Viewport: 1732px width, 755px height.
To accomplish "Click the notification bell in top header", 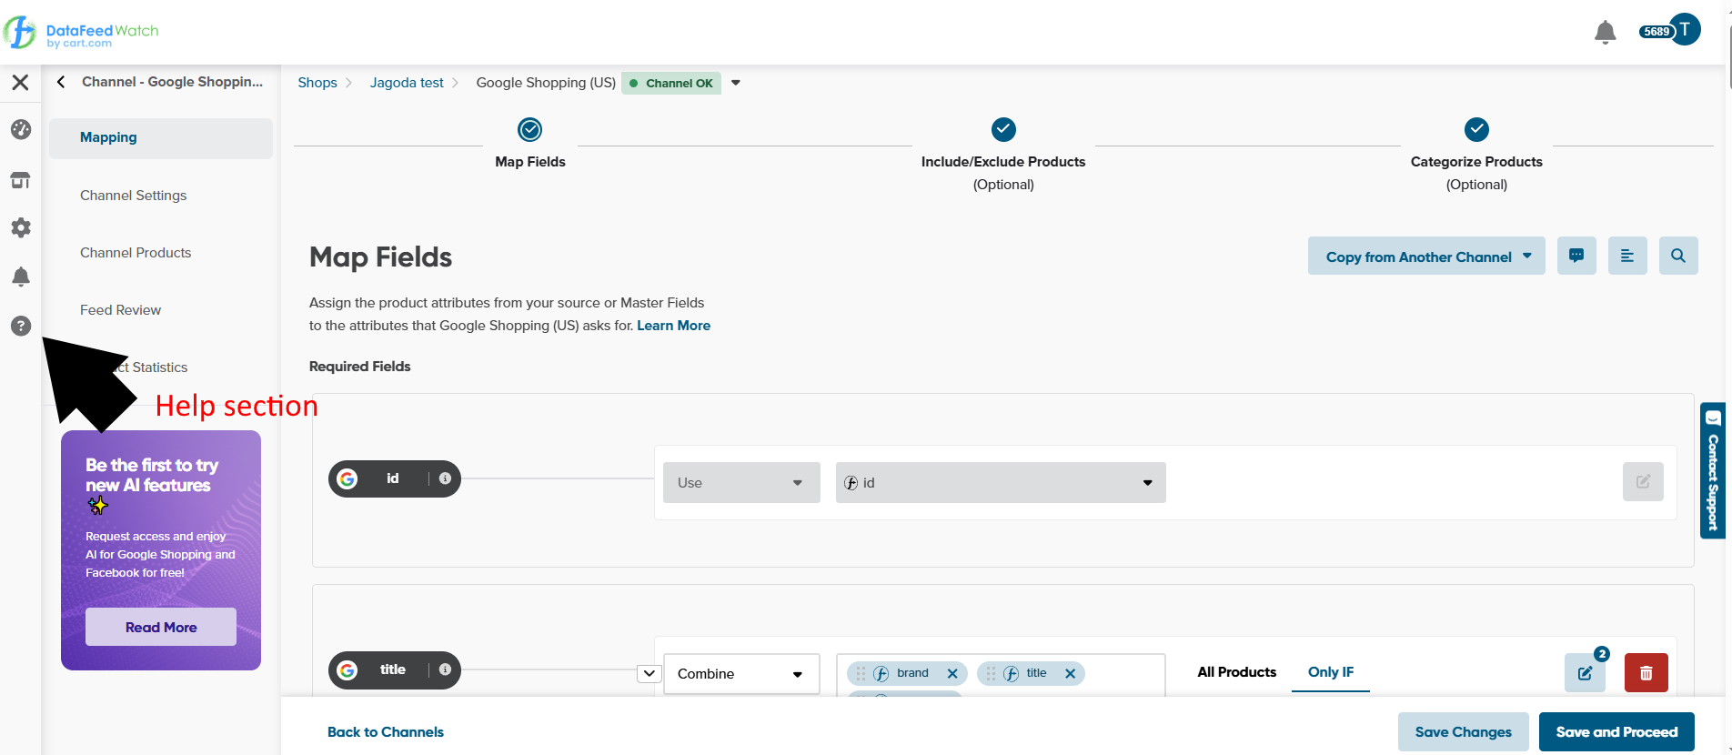I will (x=1605, y=32).
